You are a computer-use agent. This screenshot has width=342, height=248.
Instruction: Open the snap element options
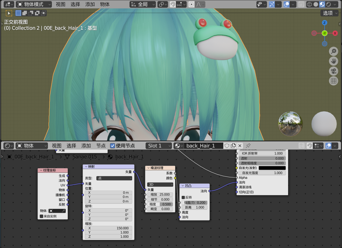tap(181, 4)
